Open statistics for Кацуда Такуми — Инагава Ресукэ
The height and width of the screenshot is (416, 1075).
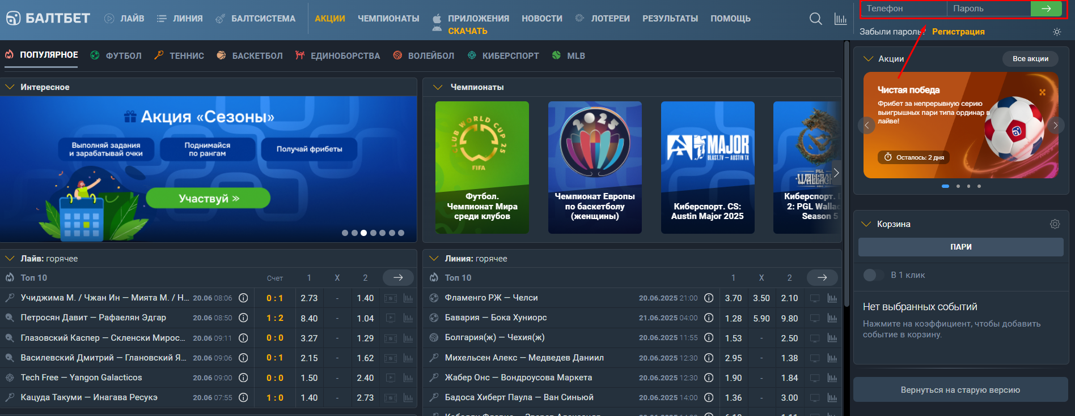point(408,398)
